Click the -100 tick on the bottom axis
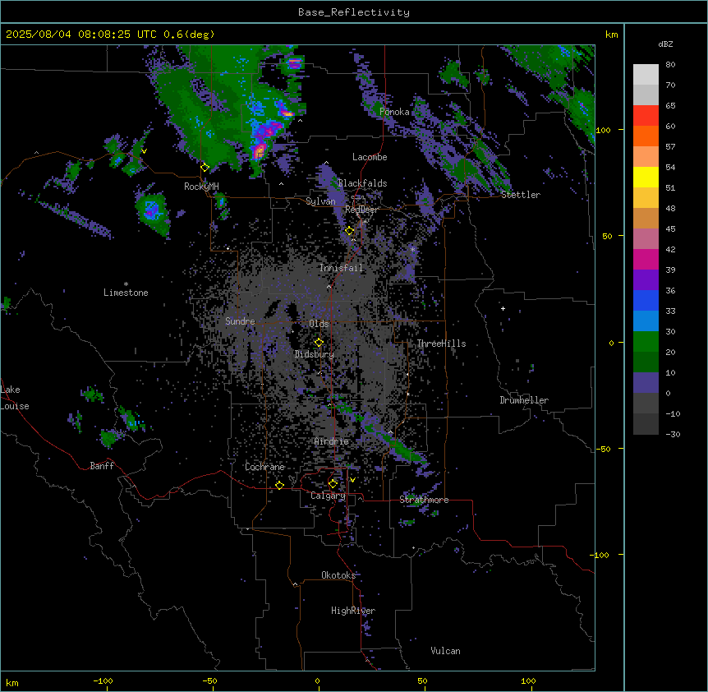The height and width of the screenshot is (692, 708). coord(103,680)
